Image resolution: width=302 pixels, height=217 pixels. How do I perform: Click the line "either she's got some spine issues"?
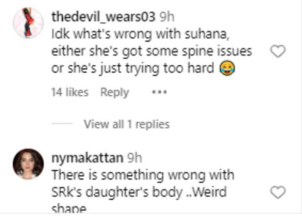click(x=152, y=52)
